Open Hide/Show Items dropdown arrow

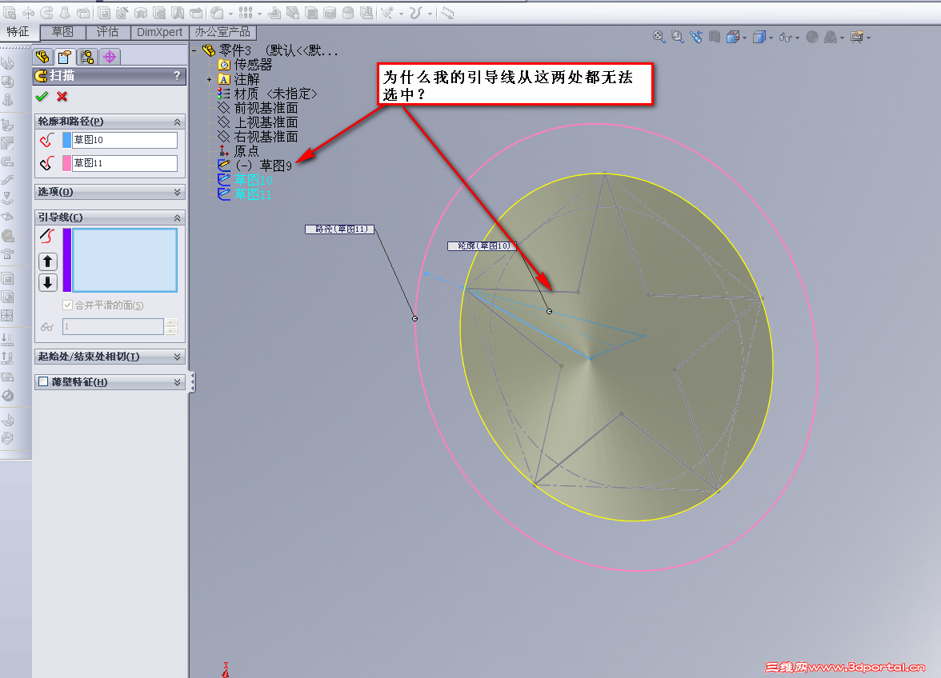coord(798,38)
